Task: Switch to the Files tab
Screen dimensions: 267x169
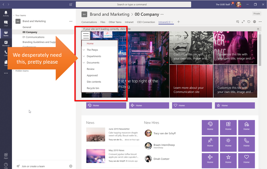Action: (x=103, y=22)
